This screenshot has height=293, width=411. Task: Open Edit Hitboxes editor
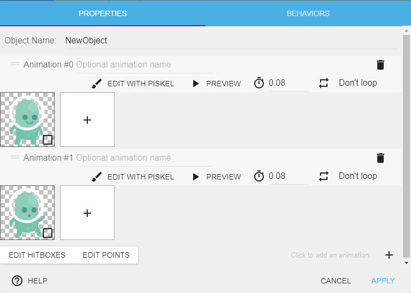(37, 255)
